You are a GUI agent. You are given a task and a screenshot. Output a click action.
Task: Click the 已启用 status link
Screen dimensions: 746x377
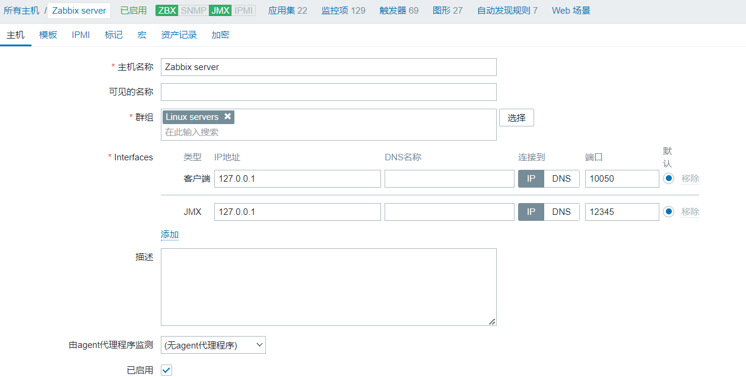(133, 11)
